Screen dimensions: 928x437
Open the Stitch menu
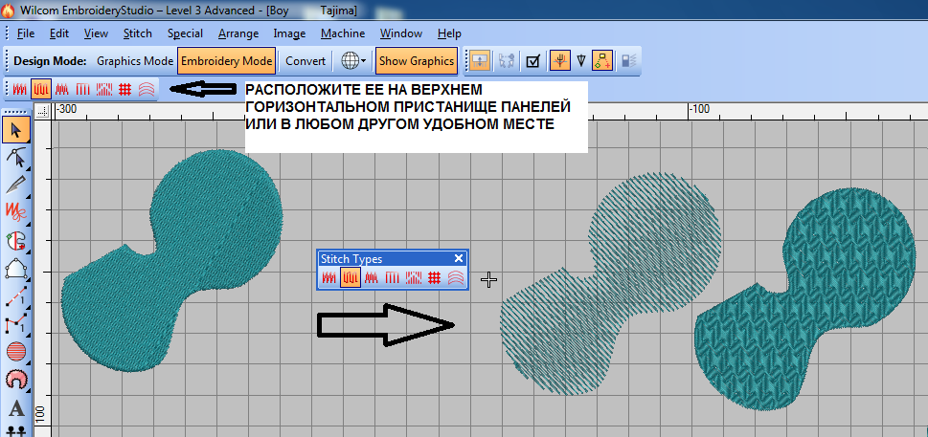pos(137,33)
